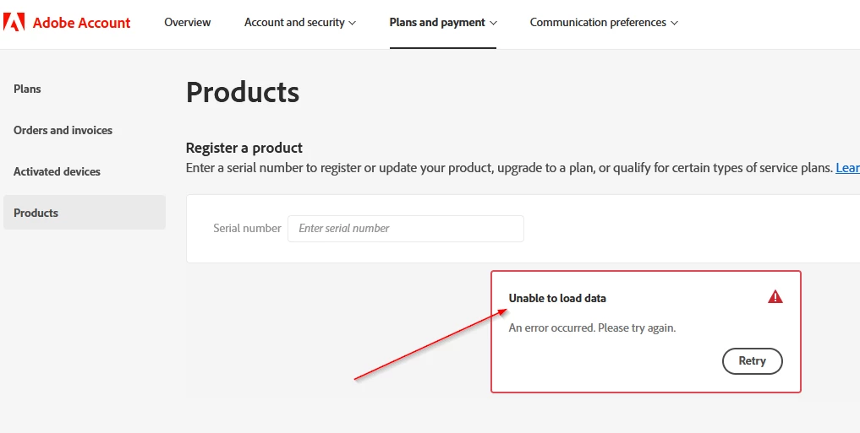
Task: Click 'An error occurred. Please try again.' text
Action: point(592,328)
